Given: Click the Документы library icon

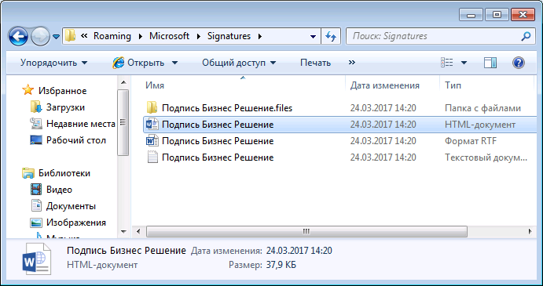Looking at the screenshot, I should 35,206.
